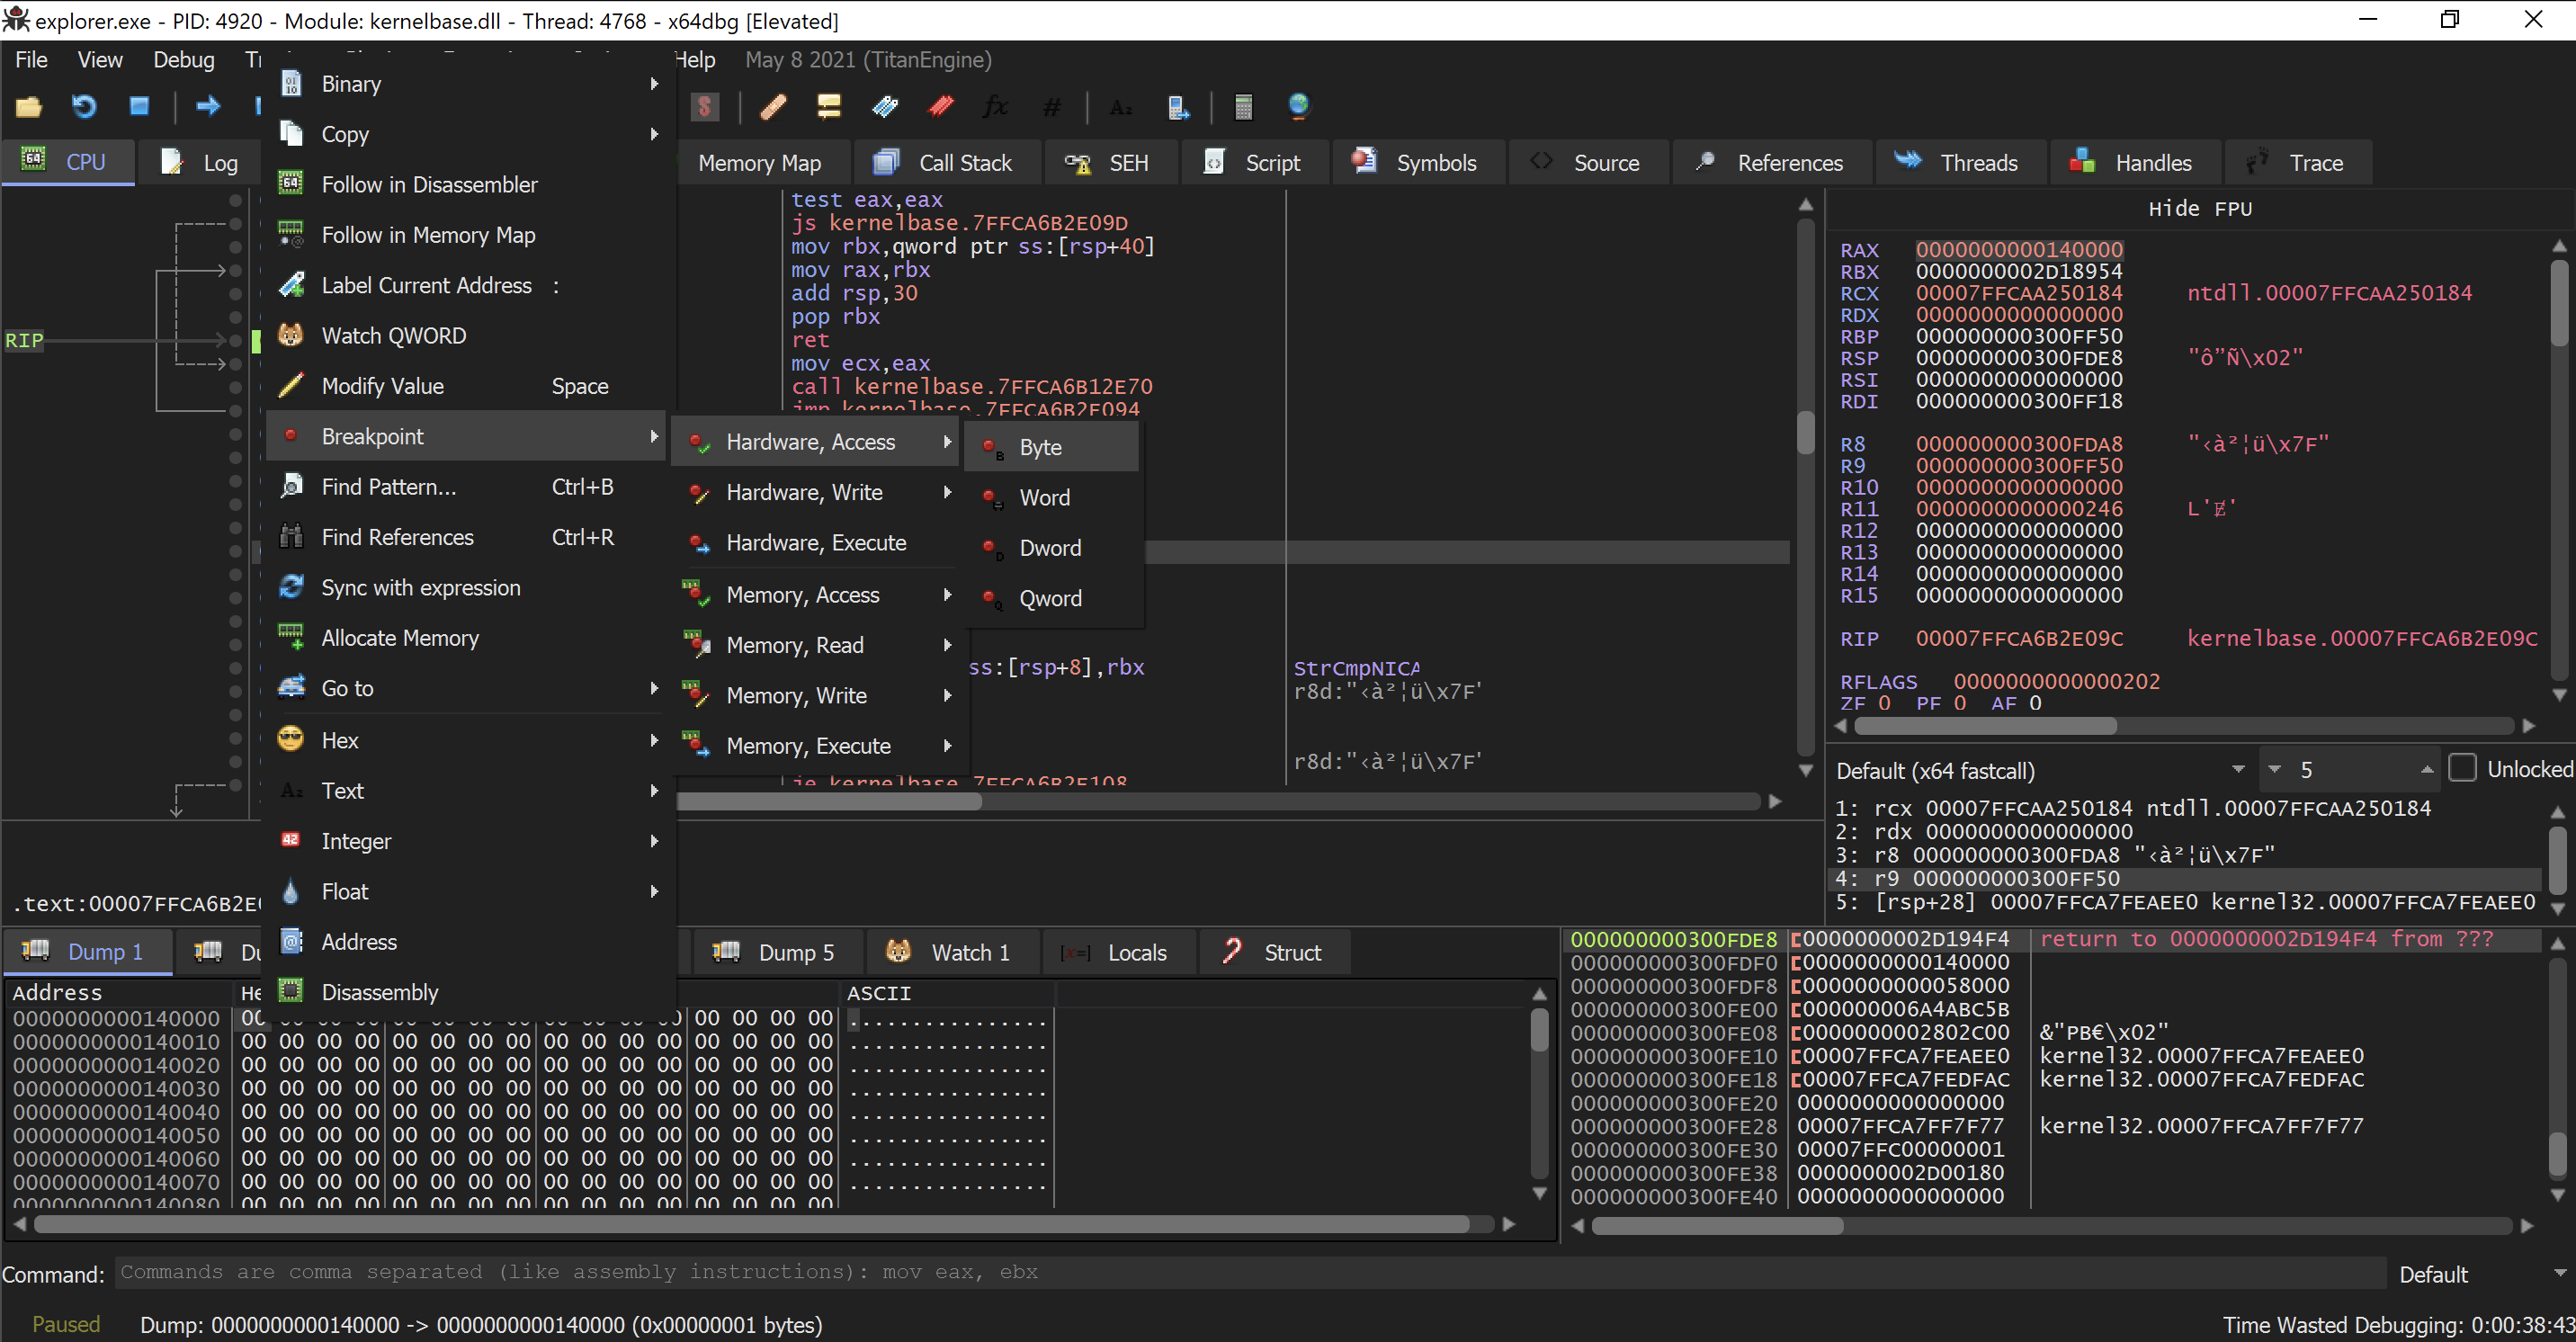
Task: Open the Calculator toolbar icon
Action: pyautogui.click(x=1243, y=106)
